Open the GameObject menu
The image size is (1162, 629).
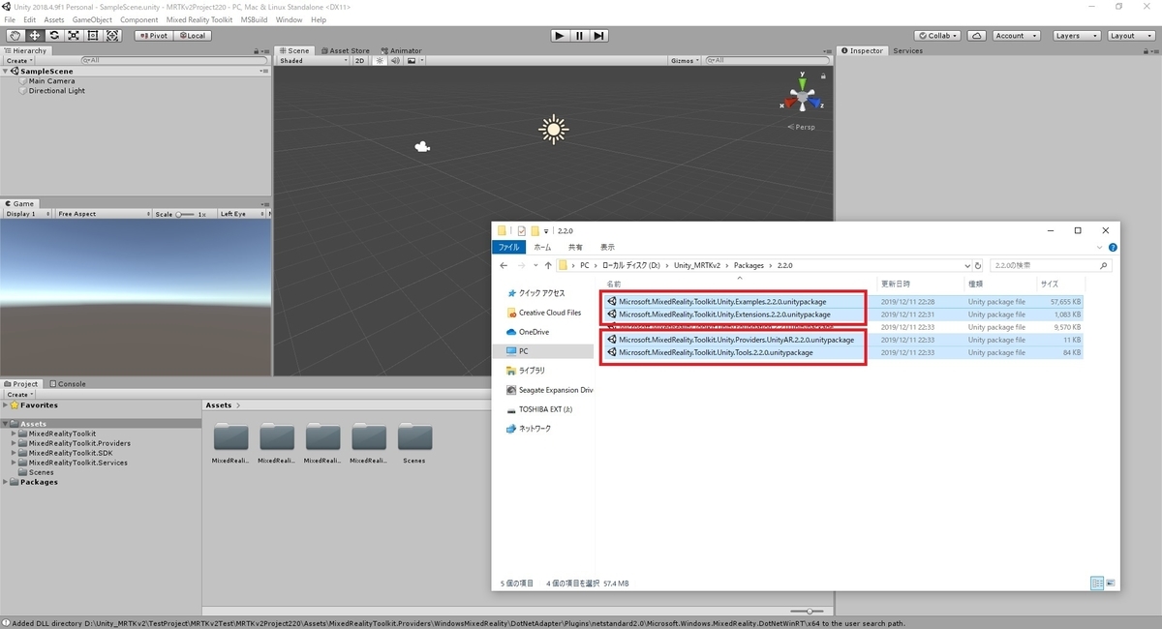tap(92, 19)
